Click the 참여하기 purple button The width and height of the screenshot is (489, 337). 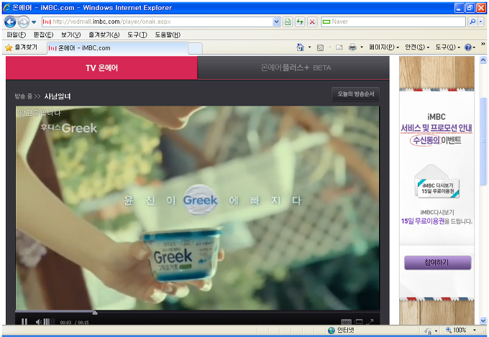tap(437, 263)
